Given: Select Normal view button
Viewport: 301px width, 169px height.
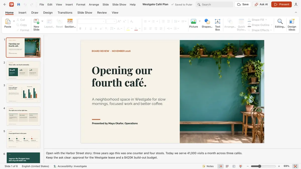Looking at the screenshot, I should coord(220,166).
